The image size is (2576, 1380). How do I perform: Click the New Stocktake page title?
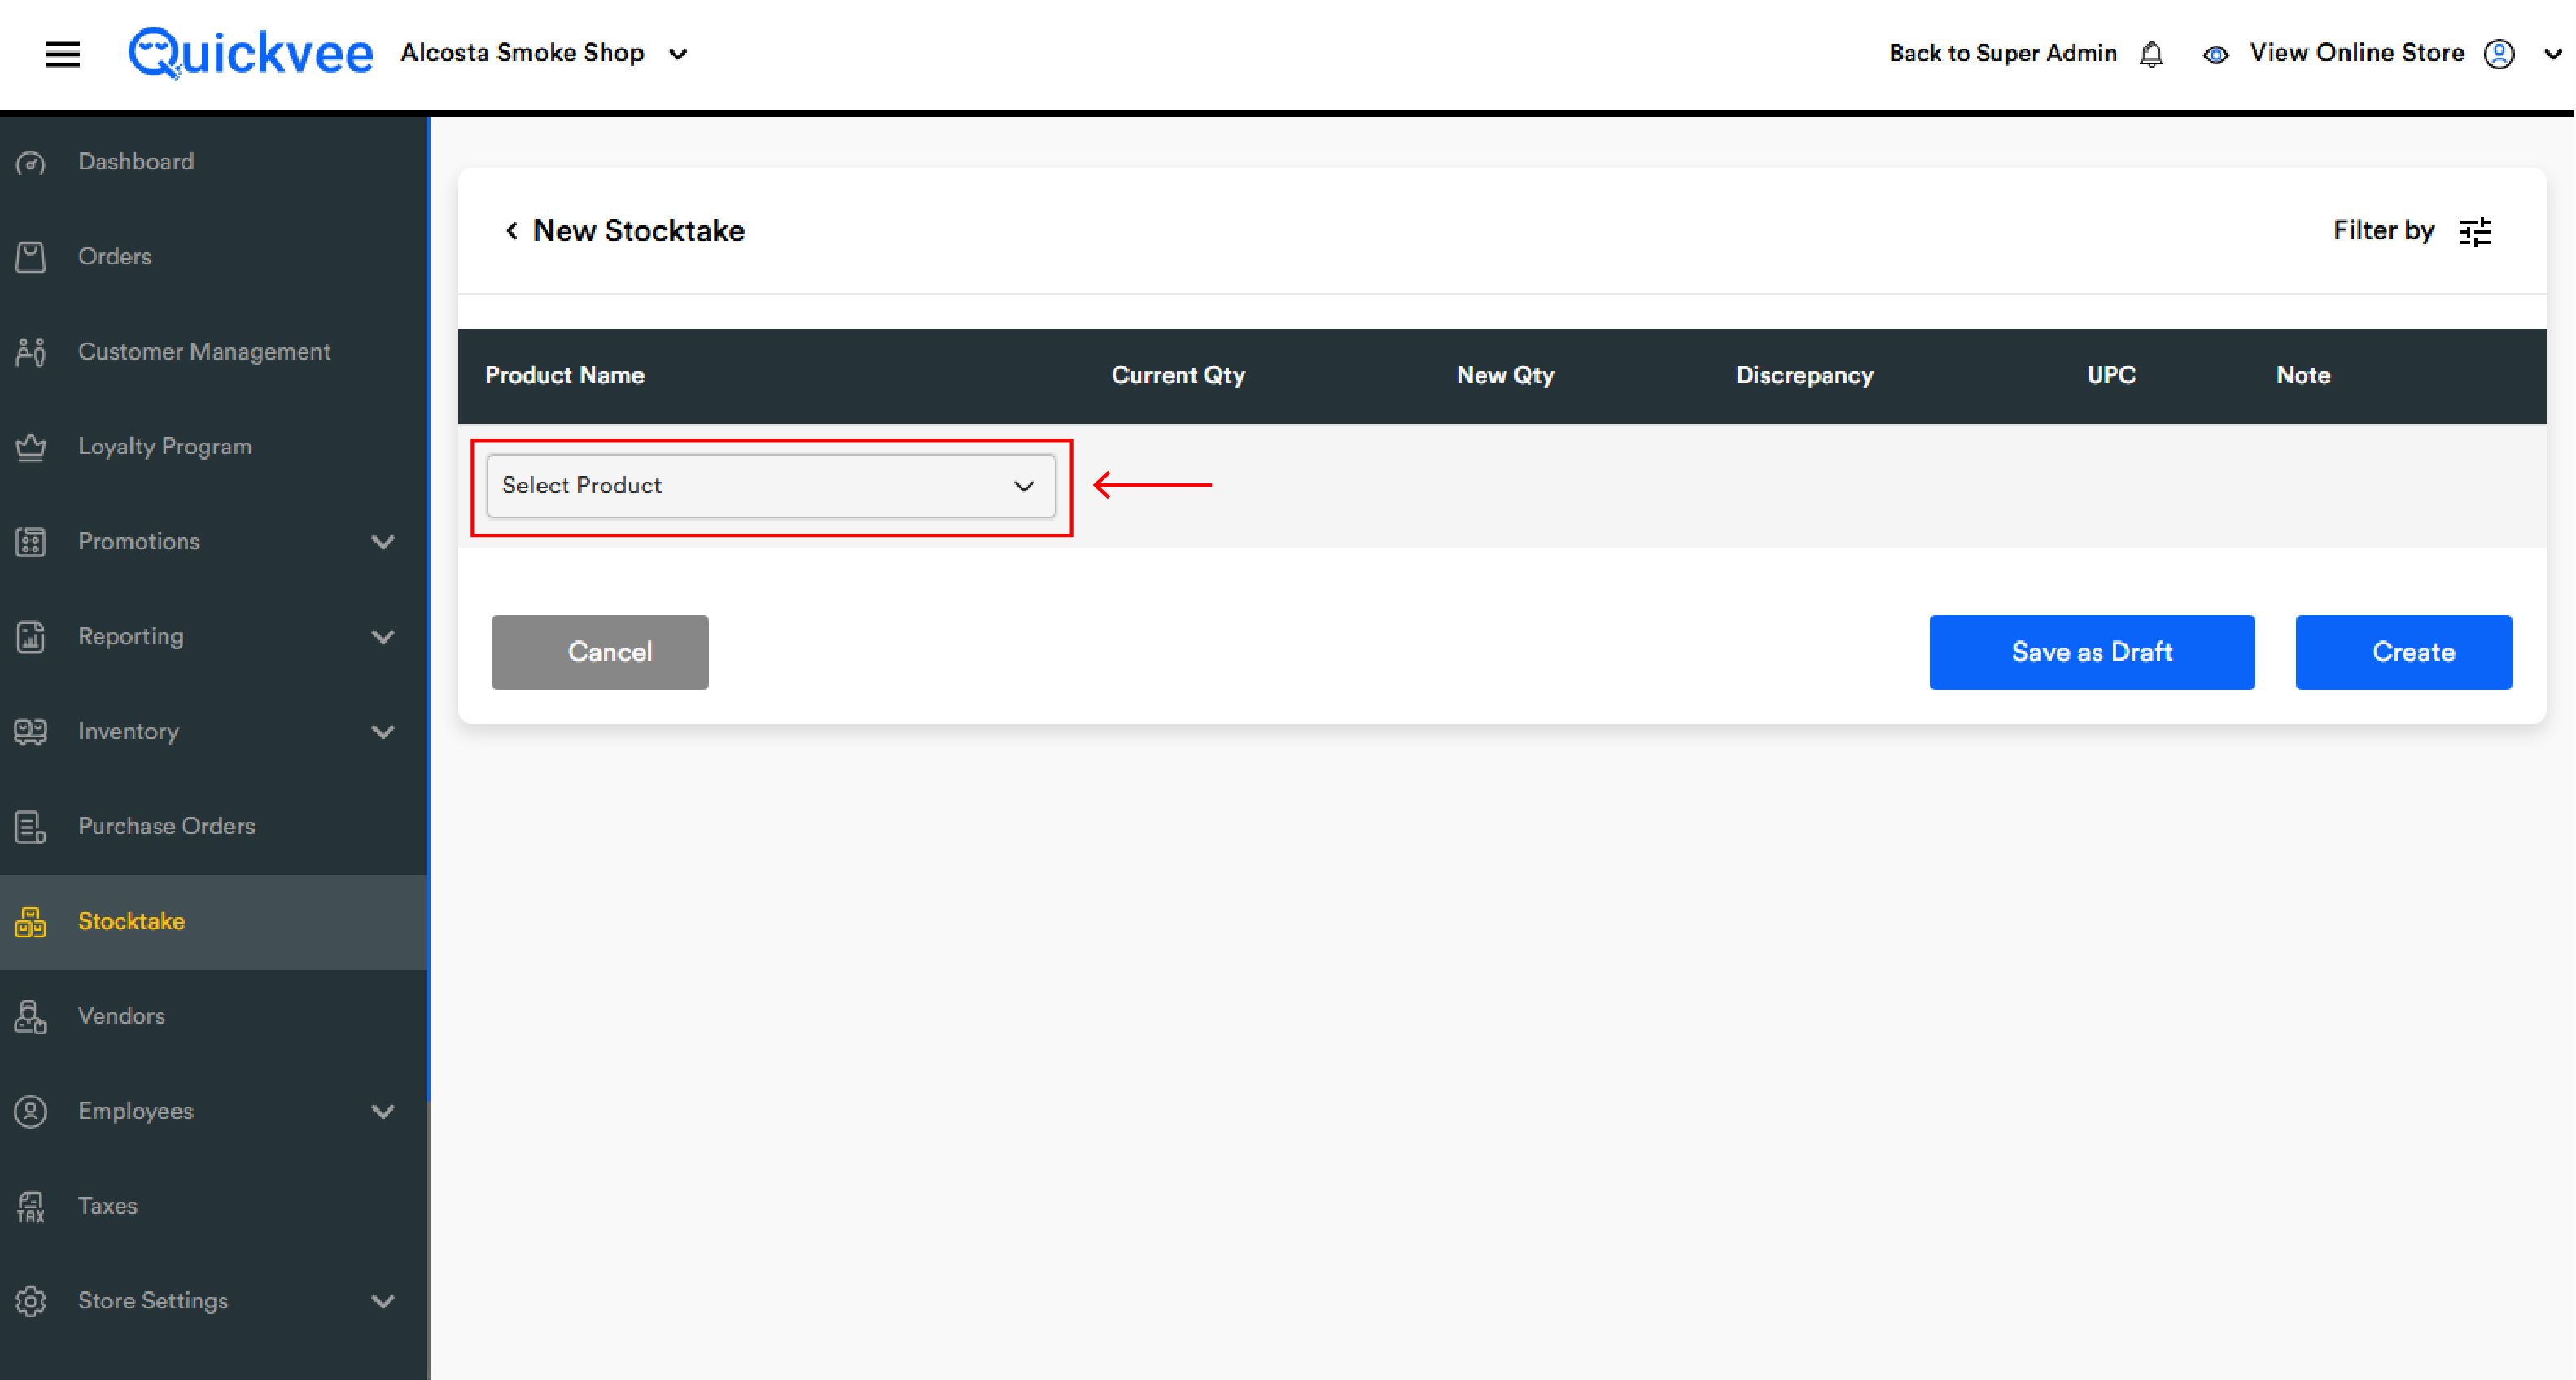tap(638, 231)
